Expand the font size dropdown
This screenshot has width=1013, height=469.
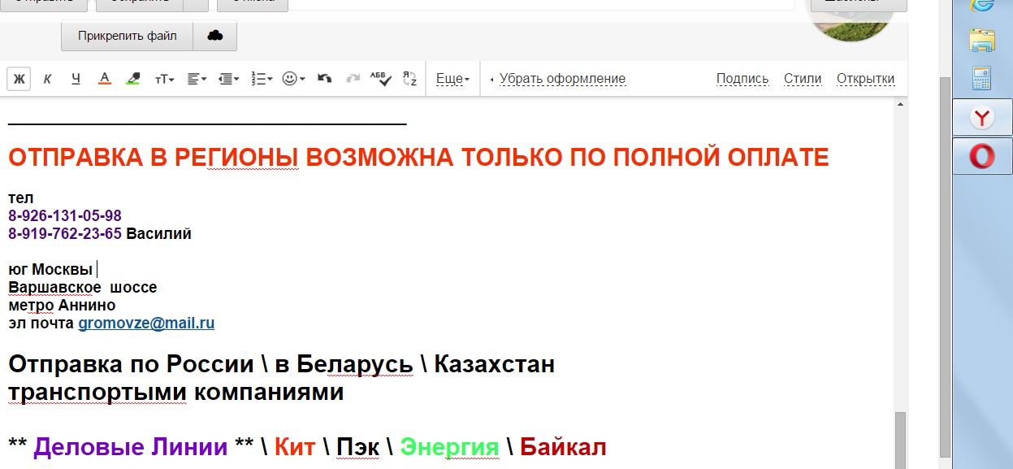tap(165, 79)
